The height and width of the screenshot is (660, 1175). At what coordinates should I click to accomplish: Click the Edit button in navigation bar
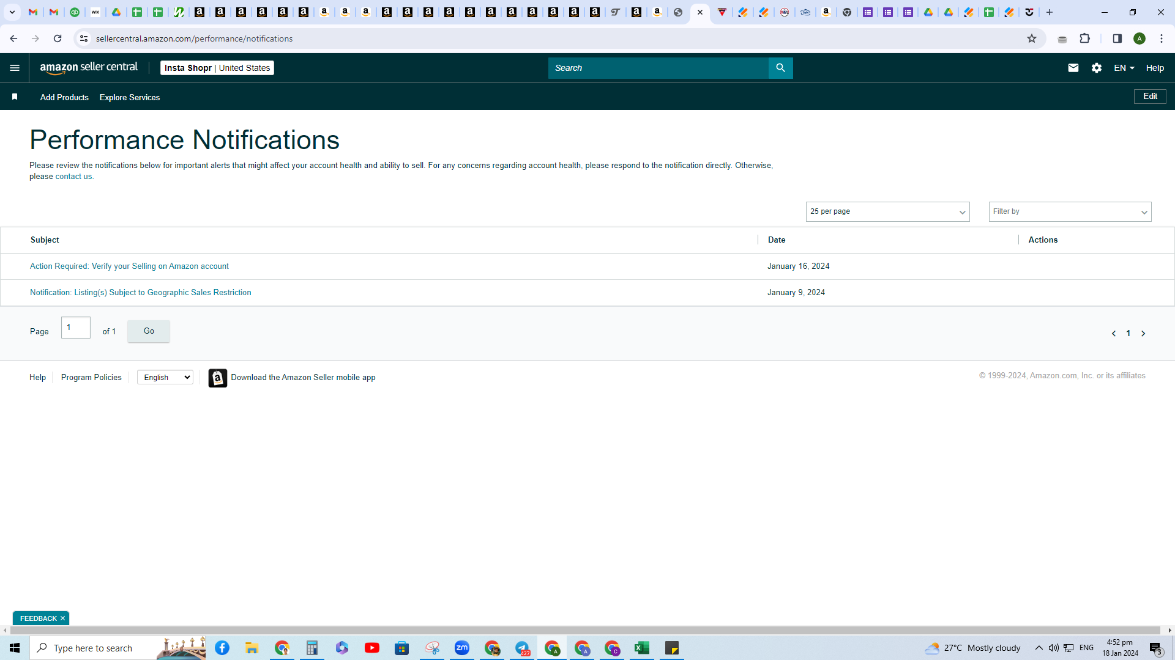tap(1150, 97)
